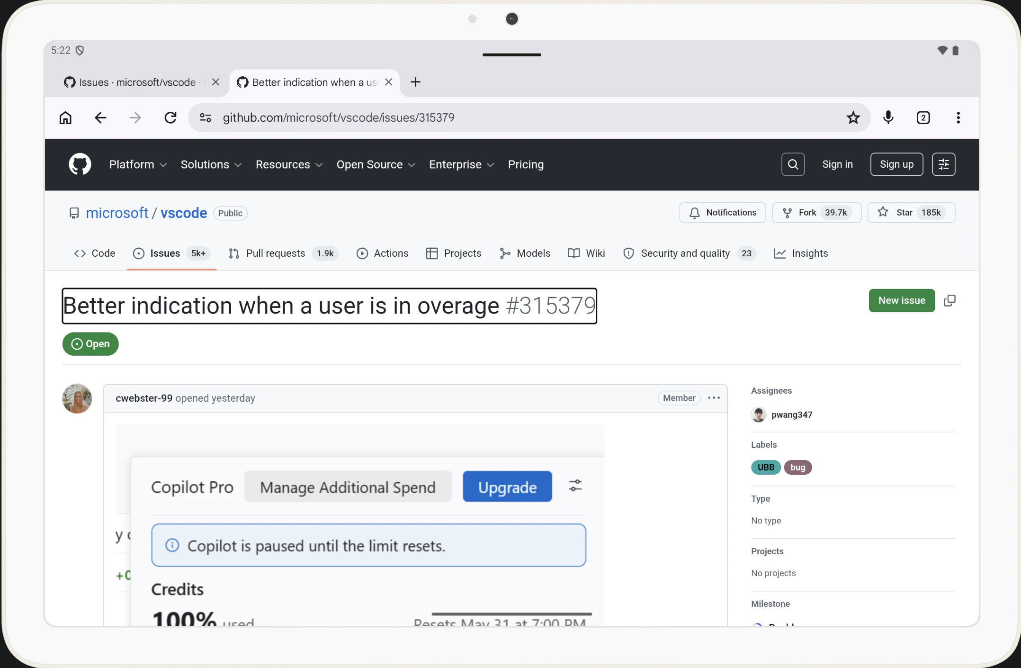Open the tab switcher showing 2 tabs
The height and width of the screenshot is (668, 1021).
[x=923, y=117]
